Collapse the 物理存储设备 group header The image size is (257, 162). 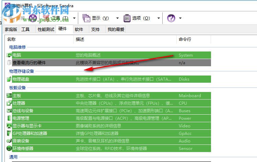click(22, 71)
